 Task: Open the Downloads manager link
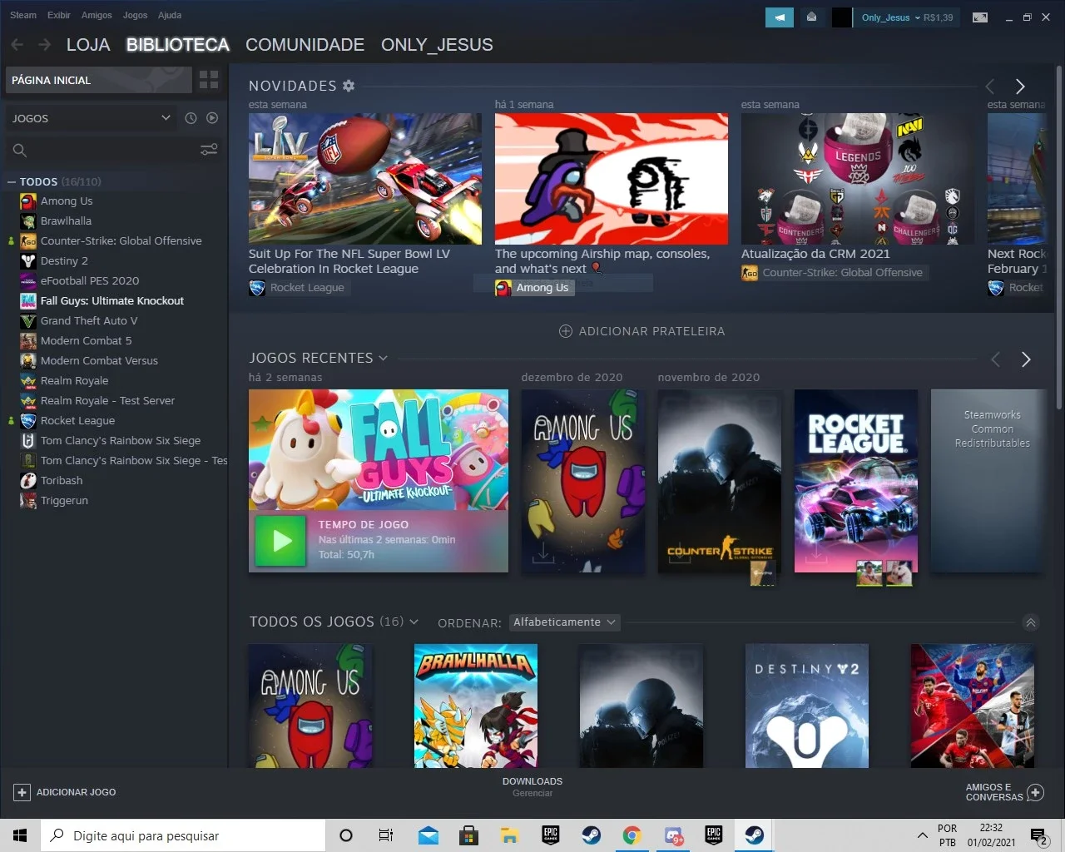click(x=532, y=787)
